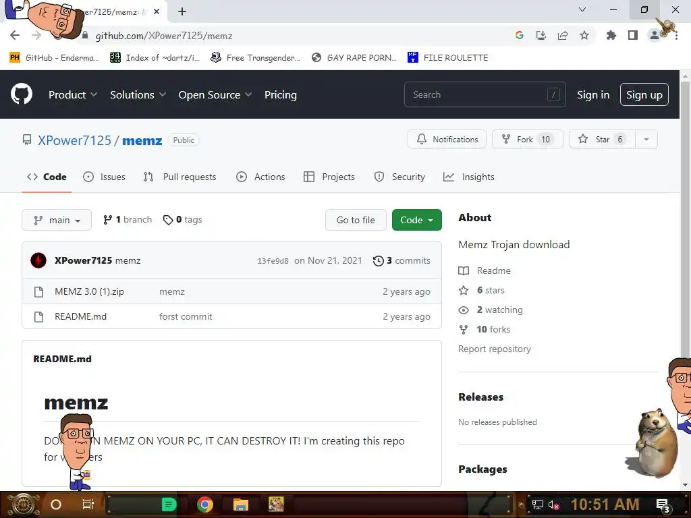Open the Start menu orb
This screenshot has height=518, width=691.
point(24,505)
